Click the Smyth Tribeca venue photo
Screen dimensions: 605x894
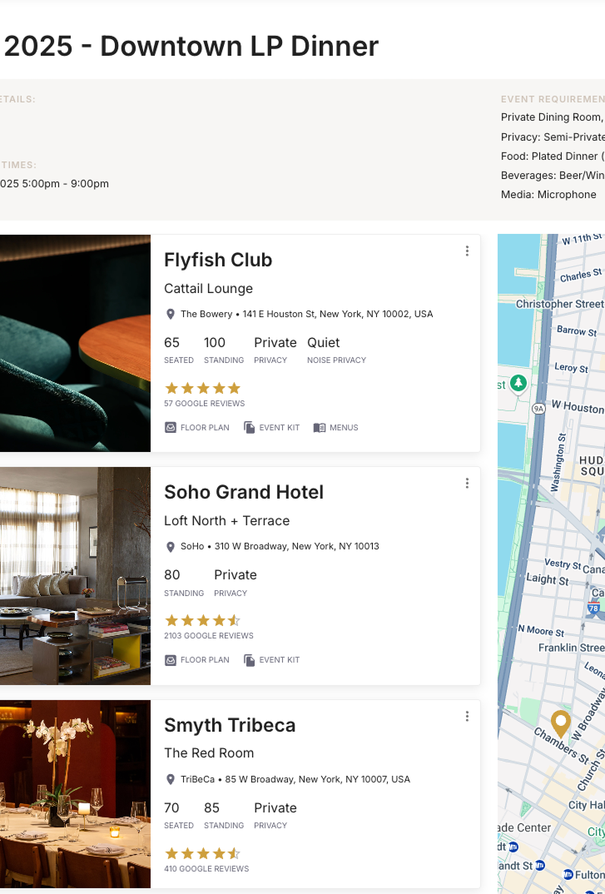pyautogui.click(x=75, y=794)
